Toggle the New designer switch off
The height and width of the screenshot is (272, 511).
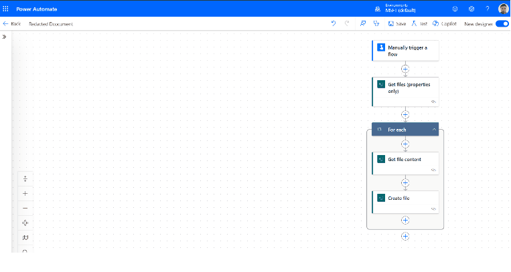502,24
